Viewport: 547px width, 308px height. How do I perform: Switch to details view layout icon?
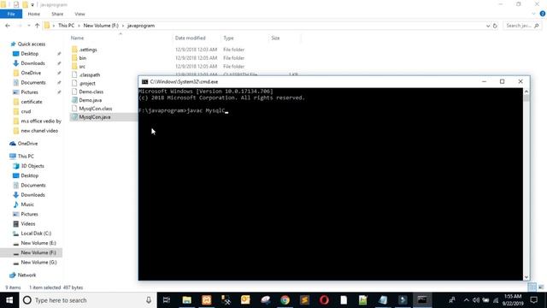click(x=532, y=287)
